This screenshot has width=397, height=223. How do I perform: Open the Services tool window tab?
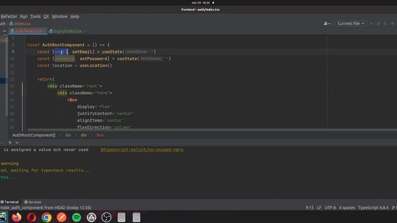click(33, 202)
